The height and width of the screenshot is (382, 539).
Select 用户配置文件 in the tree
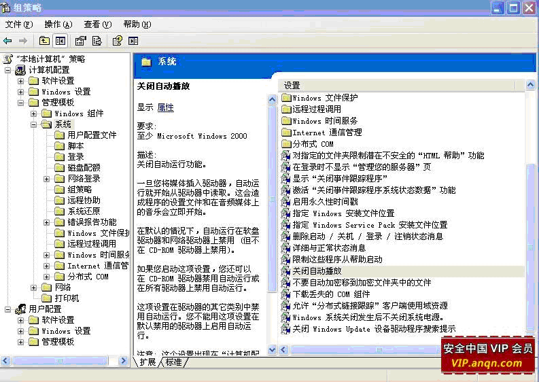coord(92,135)
